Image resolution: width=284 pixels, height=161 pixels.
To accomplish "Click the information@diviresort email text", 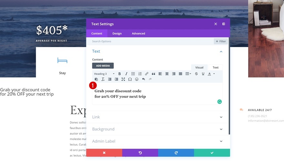I will pyautogui.click(x=266, y=121).
